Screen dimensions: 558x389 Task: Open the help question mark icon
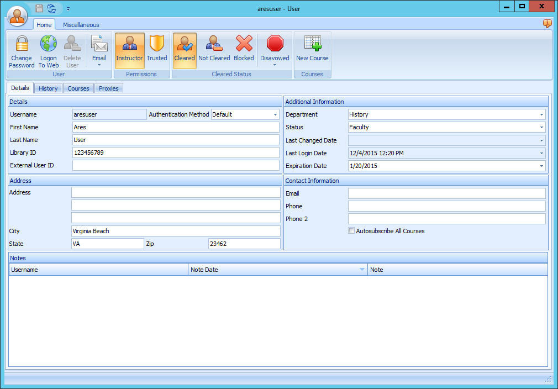(547, 24)
